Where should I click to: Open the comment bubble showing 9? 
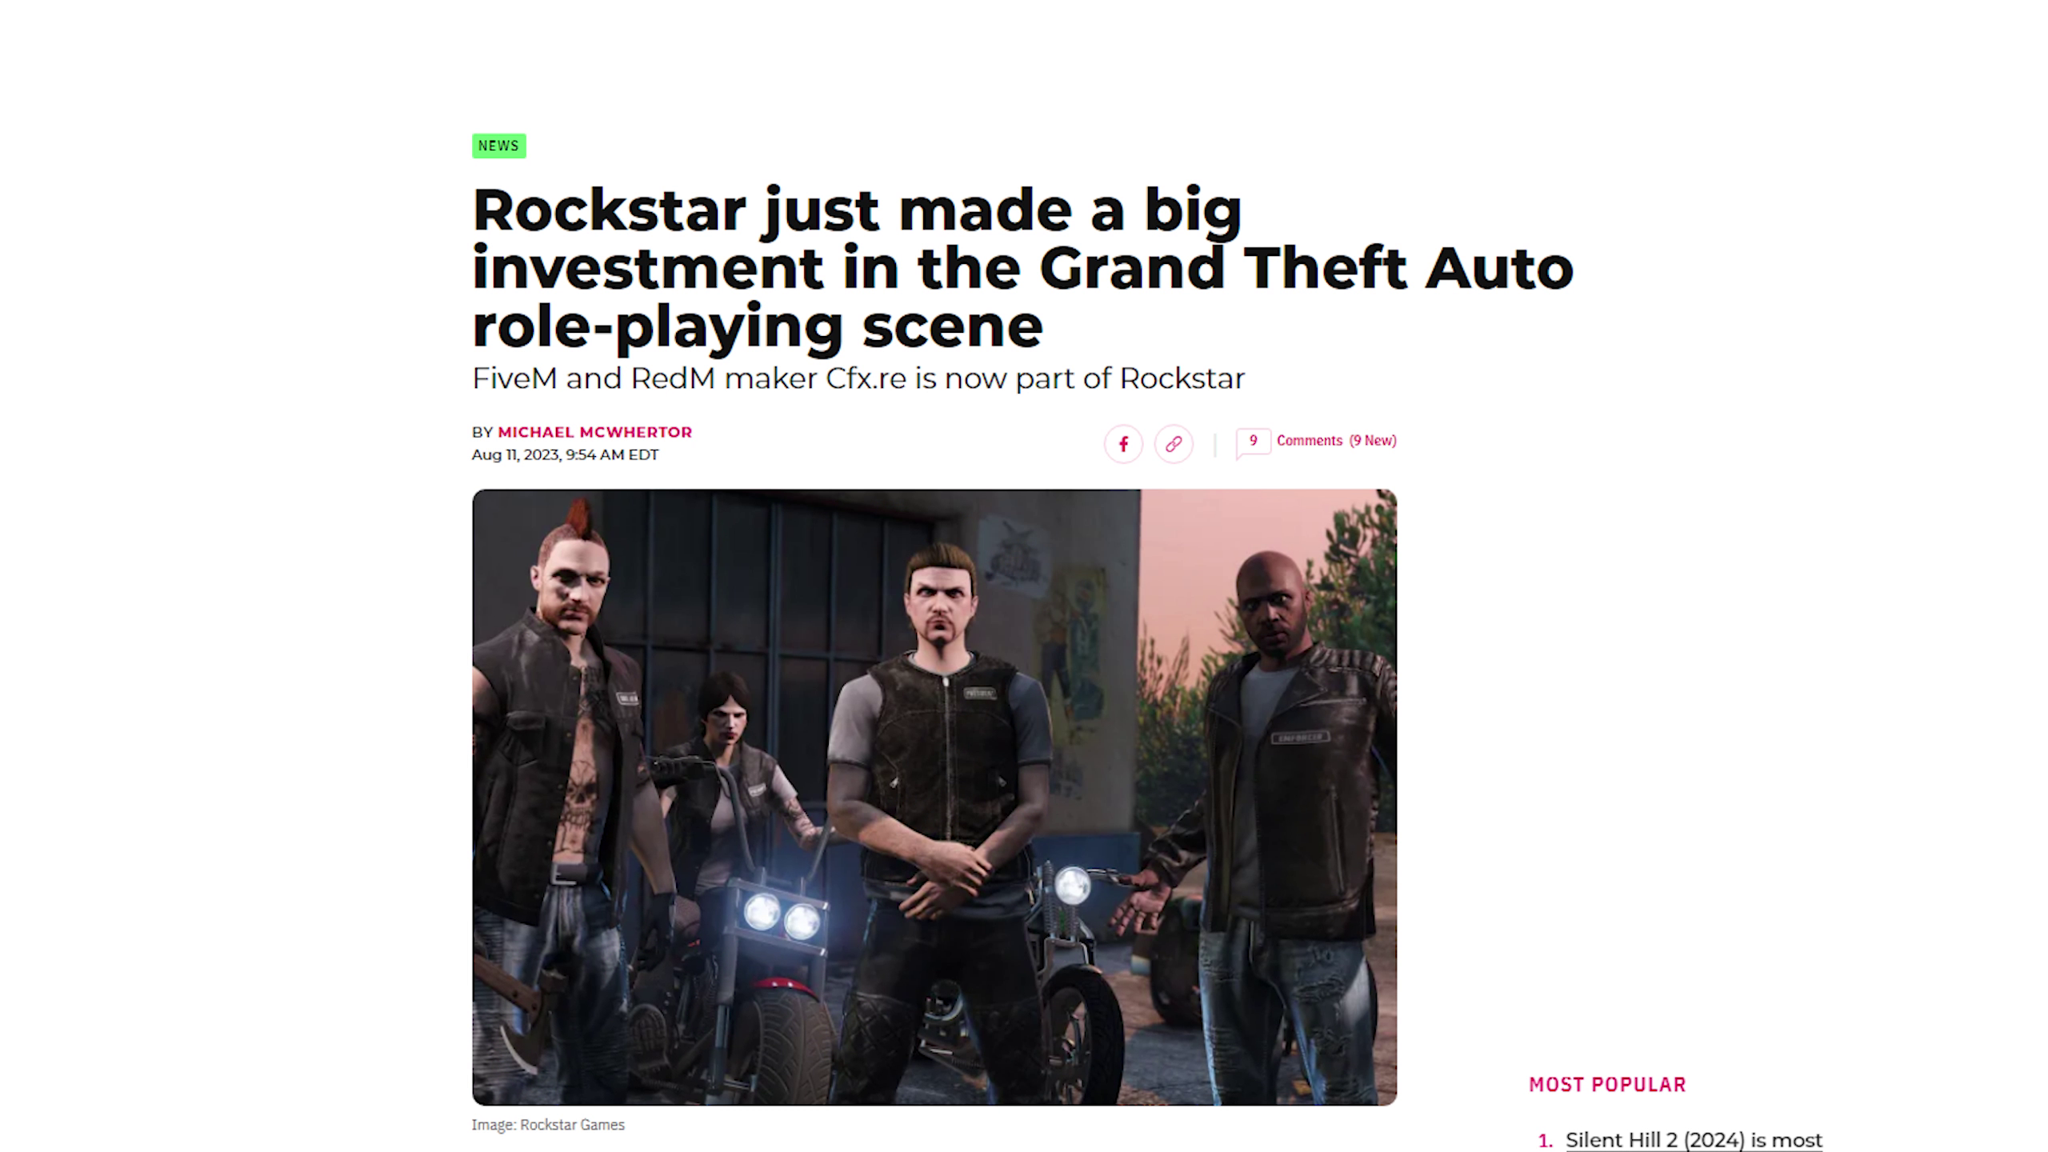pos(1253,442)
